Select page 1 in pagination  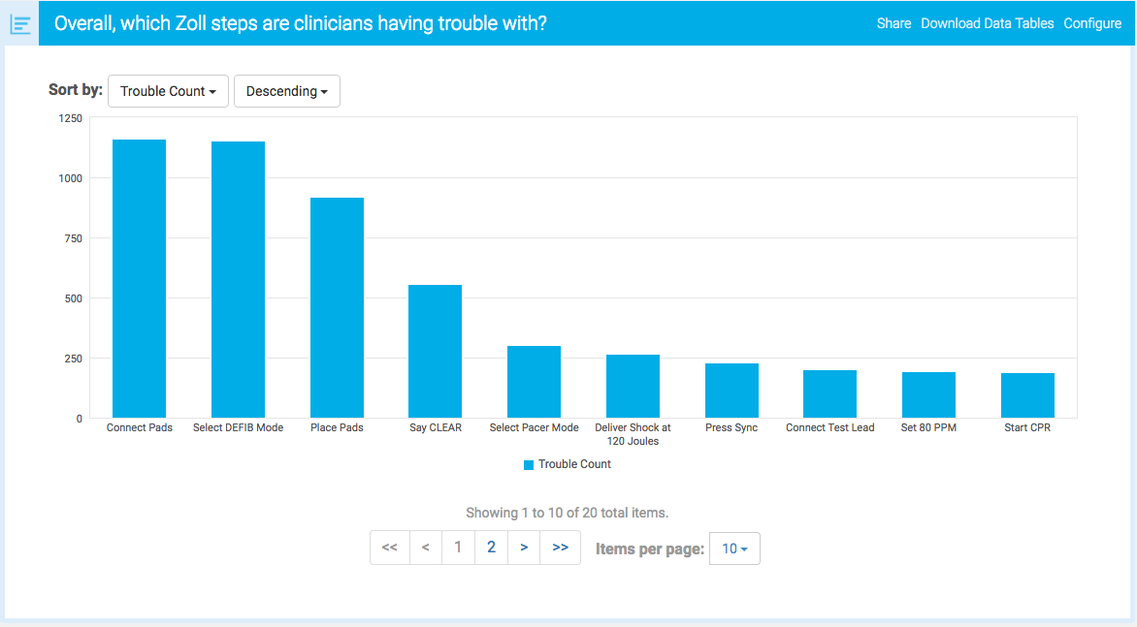click(x=458, y=548)
